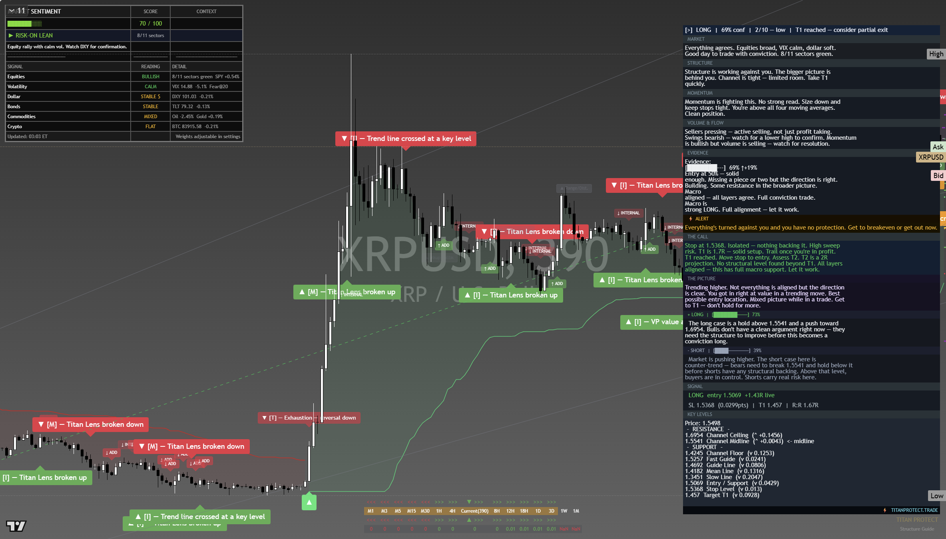946x539 pixels.
Task: Select the M15 timeframe cell
Action: pos(411,511)
